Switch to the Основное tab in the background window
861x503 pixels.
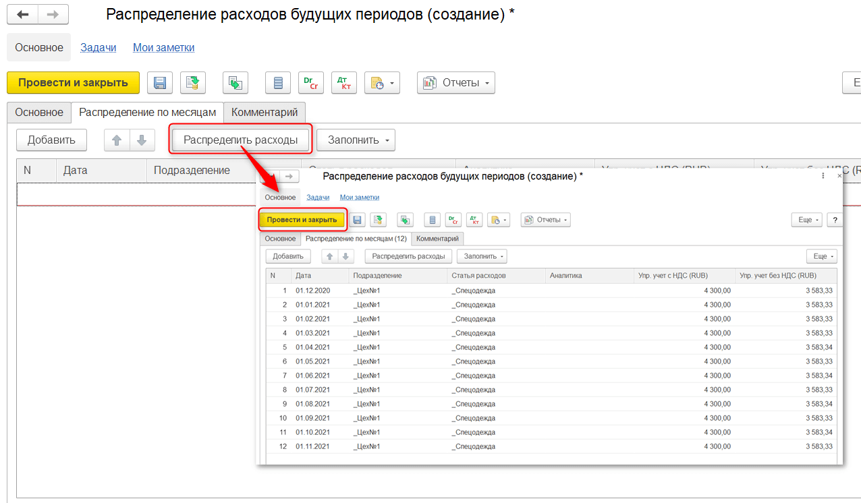[x=39, y=112]
